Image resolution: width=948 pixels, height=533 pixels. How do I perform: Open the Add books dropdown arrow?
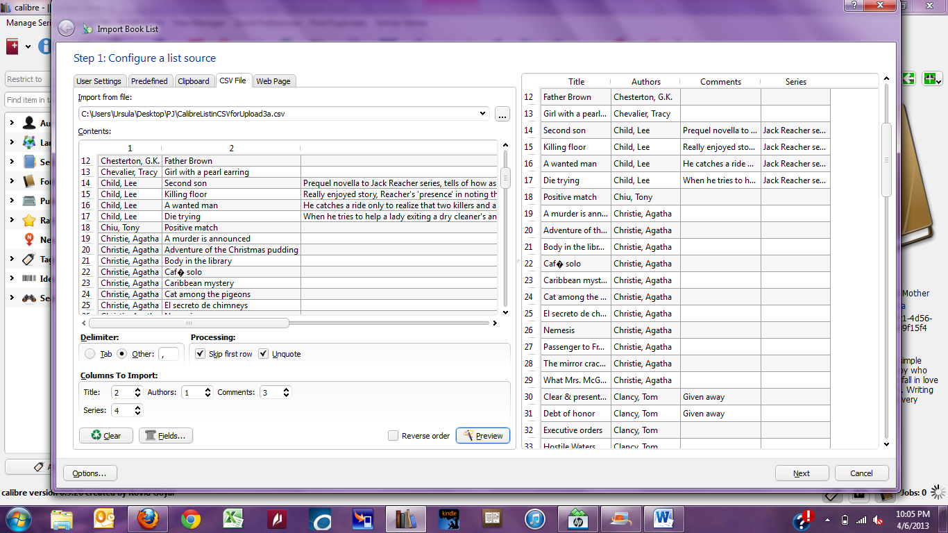coord(28,47)
